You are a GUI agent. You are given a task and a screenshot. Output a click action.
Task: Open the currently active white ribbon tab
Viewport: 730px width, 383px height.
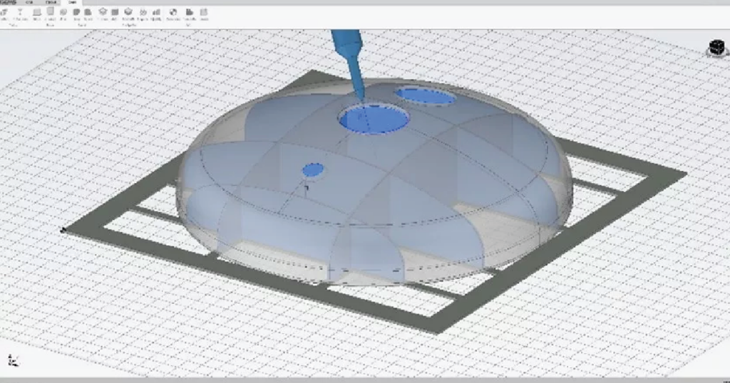(72, 3)
